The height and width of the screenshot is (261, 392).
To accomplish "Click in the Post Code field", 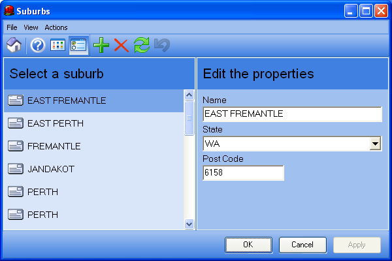I will (243, 173).
